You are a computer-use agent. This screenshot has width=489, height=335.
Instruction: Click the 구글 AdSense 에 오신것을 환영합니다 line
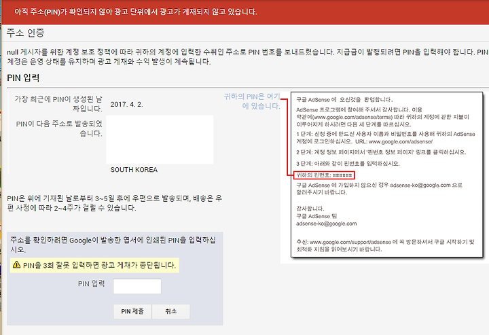point(344,99)
